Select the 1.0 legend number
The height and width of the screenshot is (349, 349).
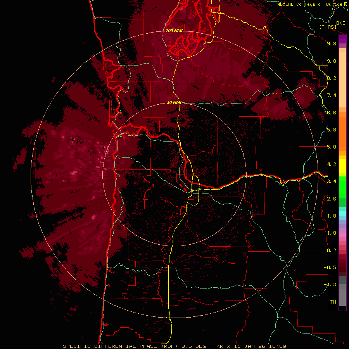point(332,233)
